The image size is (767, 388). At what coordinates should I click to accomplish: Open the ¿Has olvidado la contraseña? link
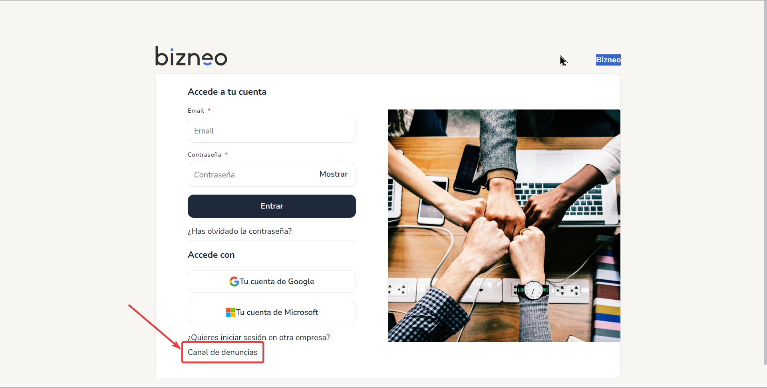pos(240,231)
